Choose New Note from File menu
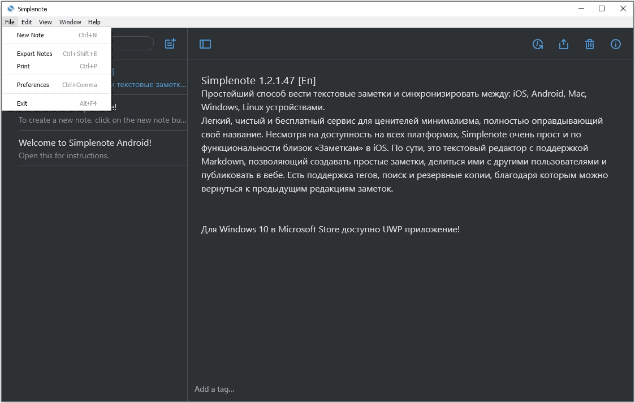This screenshot has width=635, height=403. tap(57, 35)
